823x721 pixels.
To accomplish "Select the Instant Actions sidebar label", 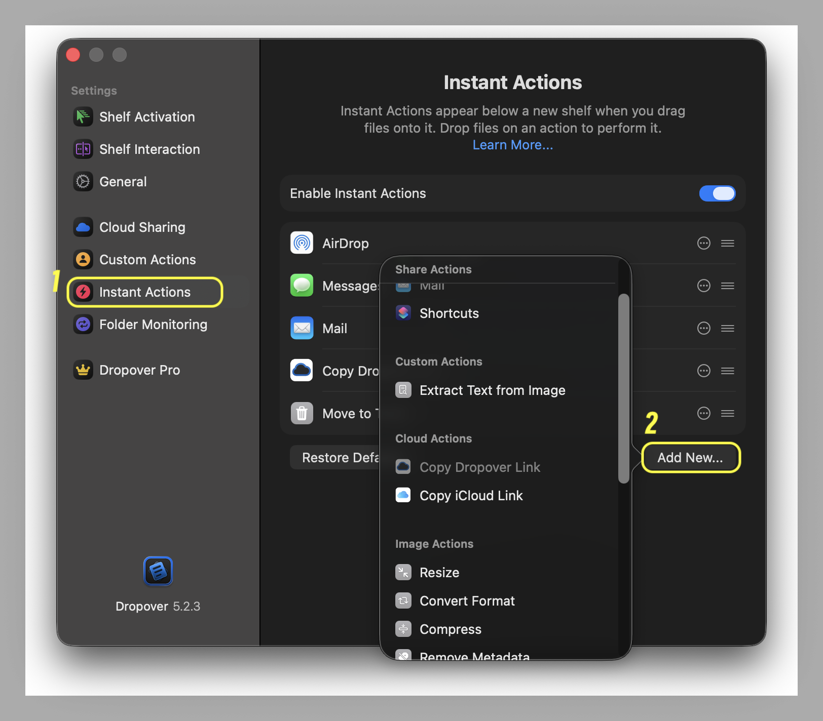I will [145, 292].
